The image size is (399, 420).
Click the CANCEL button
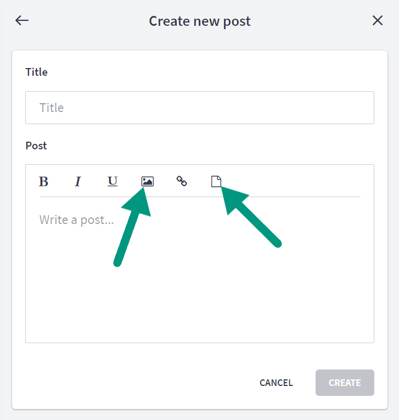click(276, 383)
